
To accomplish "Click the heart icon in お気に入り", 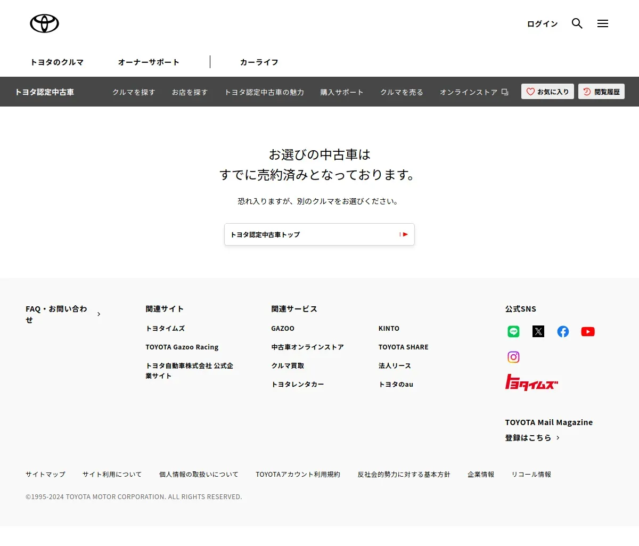I will tap(530, 92).
